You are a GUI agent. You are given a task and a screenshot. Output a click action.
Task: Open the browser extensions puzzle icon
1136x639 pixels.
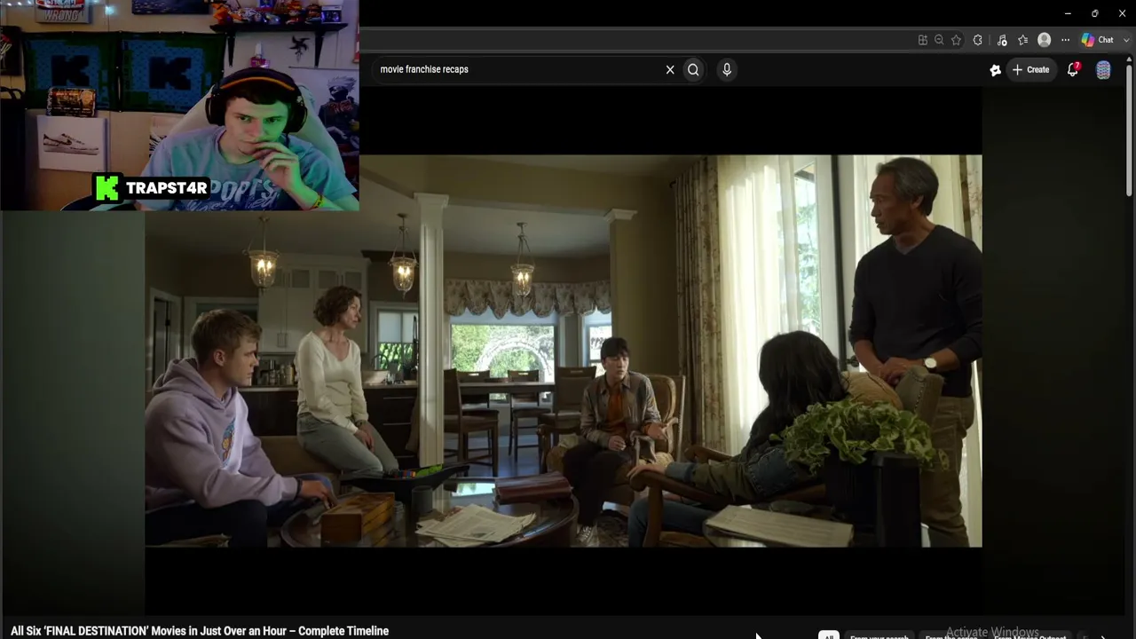click(978, 40)
